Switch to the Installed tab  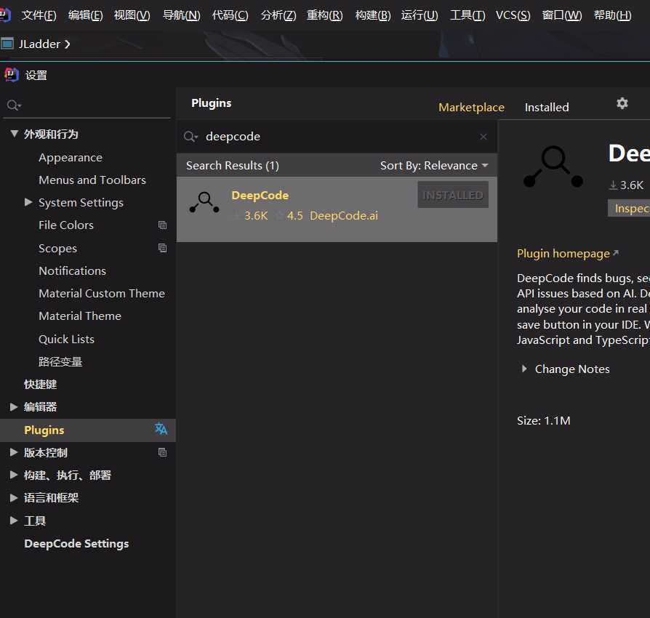coord(546,108)
